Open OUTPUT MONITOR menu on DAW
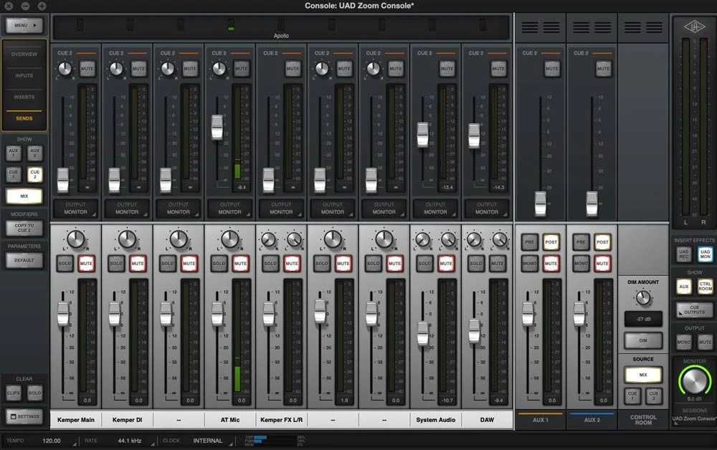Image resolution: width=717 pixels, height=450 pixels. [487, 209]
